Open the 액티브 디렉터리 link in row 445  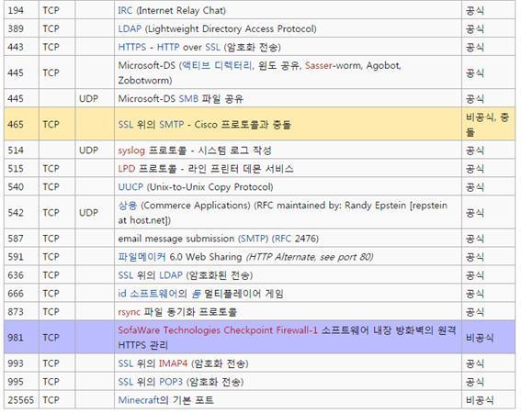pos(217,65)
